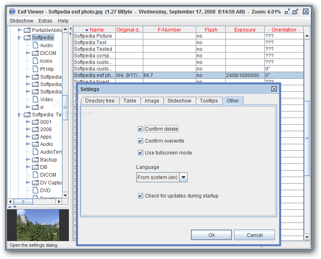Toggle the Confirm delete checkbox
The width and height of the screenshot is (321, 259).
(x=140, y=129)
